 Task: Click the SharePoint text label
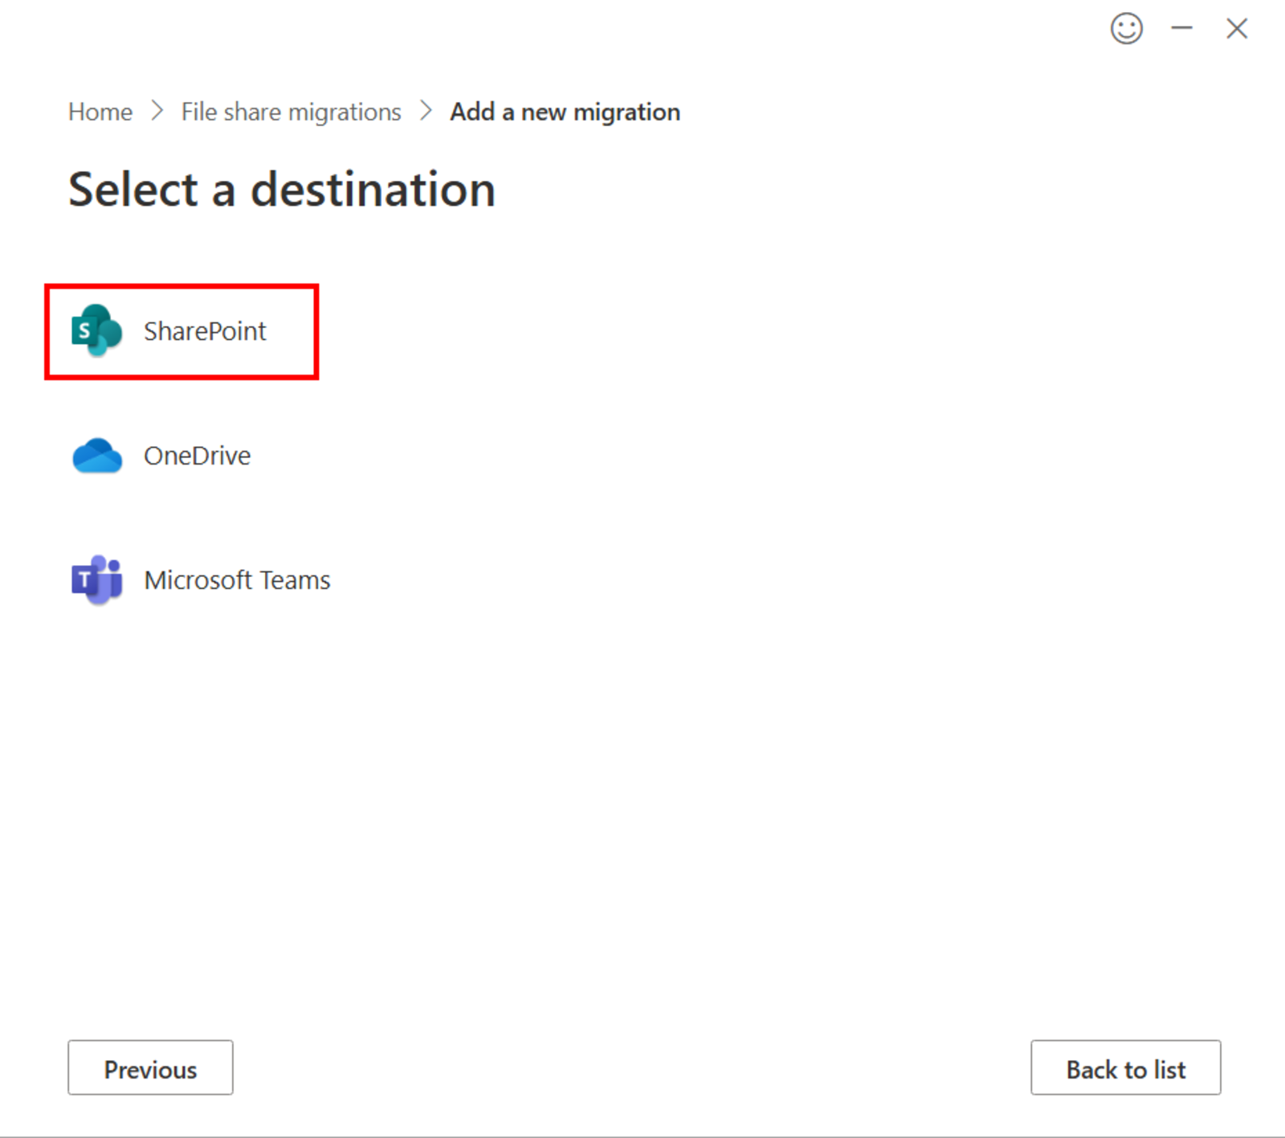205,331
